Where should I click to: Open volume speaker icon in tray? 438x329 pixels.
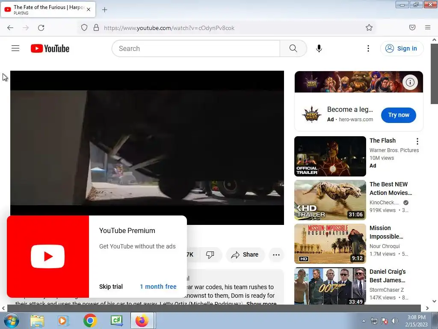pos(395,321)
